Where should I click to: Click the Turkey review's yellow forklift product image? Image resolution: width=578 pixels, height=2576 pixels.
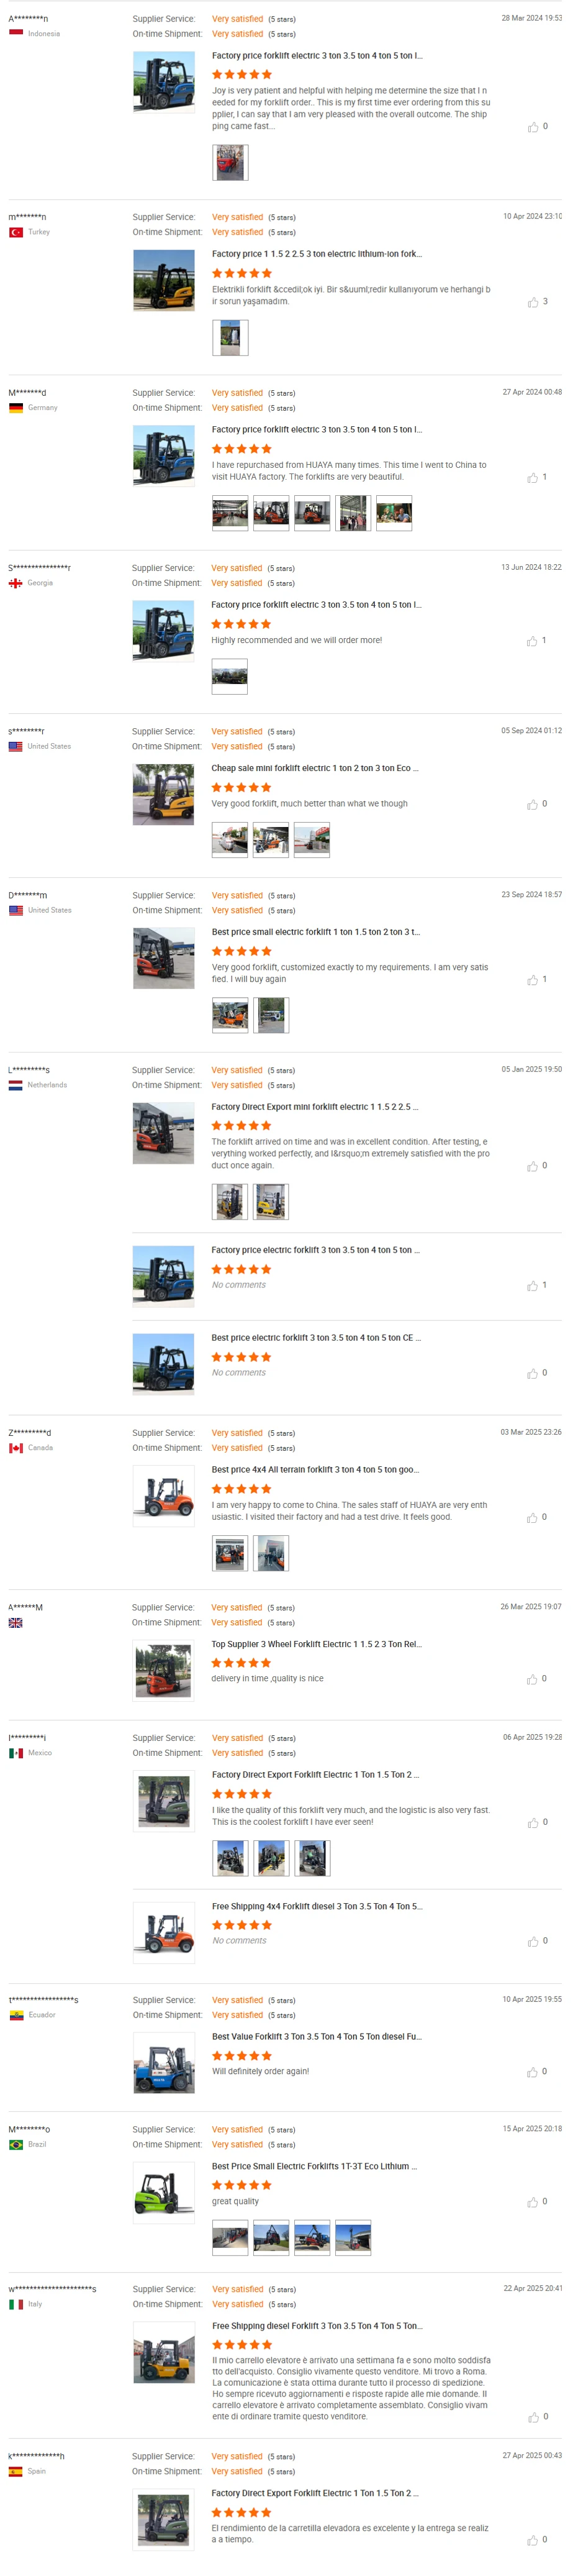(164, 280)
